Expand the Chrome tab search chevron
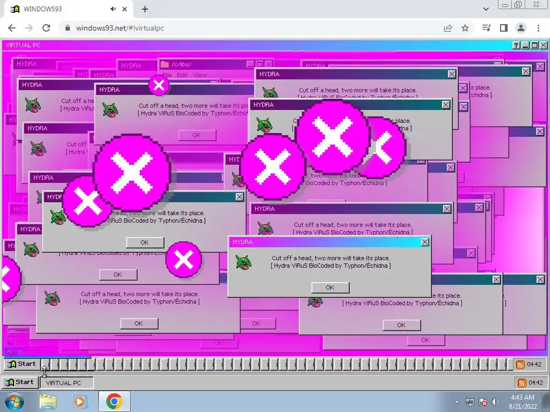The width and height of the screenshot is (550, 412). pyautogui.click(x=486, y=9)
